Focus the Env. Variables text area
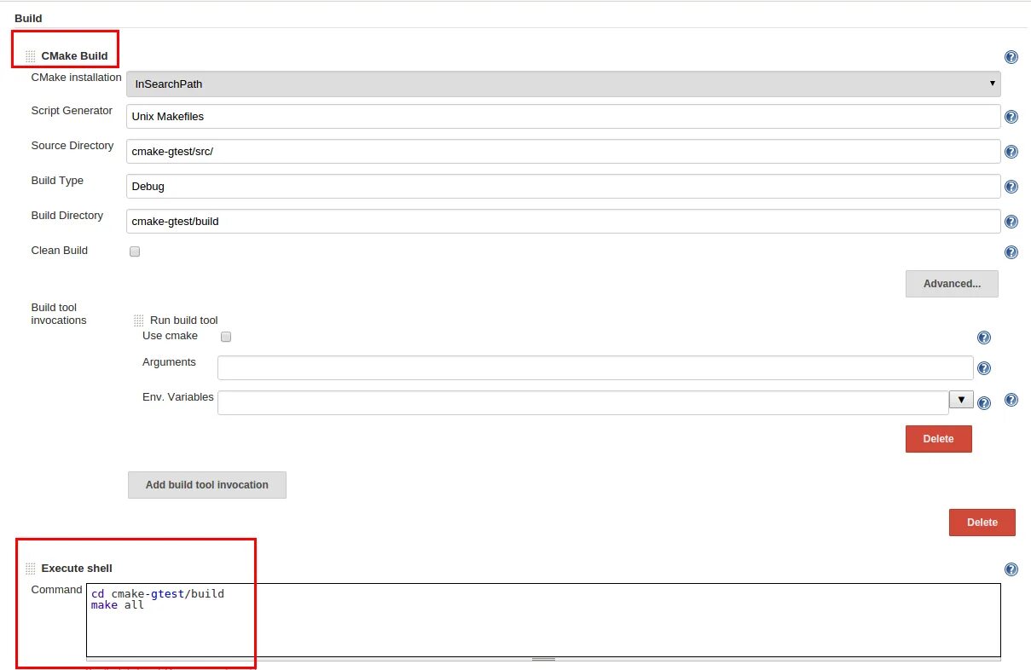The width and height of the screenshot is (1031, 670). point(583,402)
